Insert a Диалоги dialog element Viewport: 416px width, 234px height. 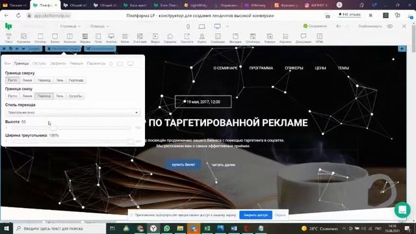click(304, 38)
